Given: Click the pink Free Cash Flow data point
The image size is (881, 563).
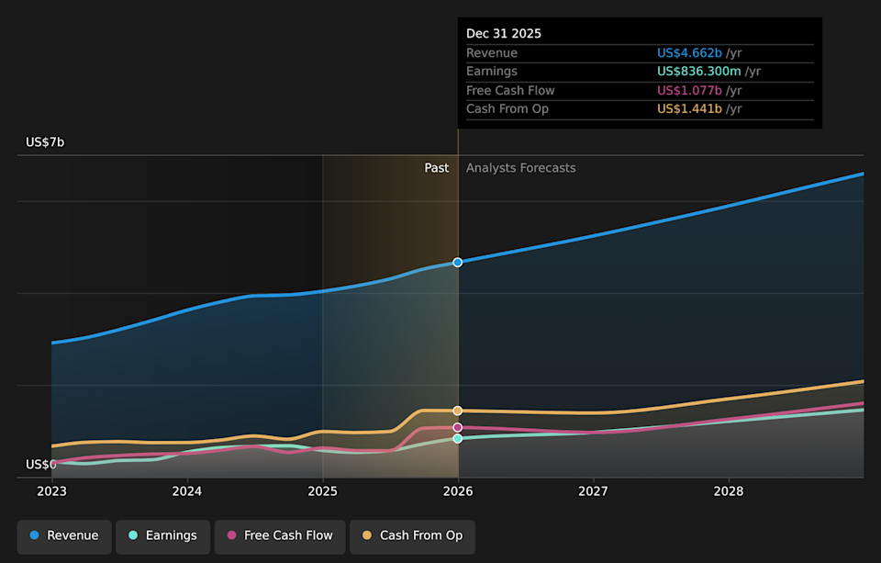Looking at the screenshot, I should point(458,427).
